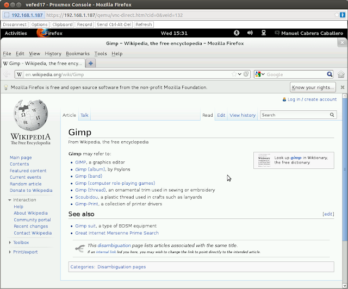The image size is (348, 289).
Task: Click the outer Firefox site identity icon beside 192.168.1.187
Action: click(7, 15)
